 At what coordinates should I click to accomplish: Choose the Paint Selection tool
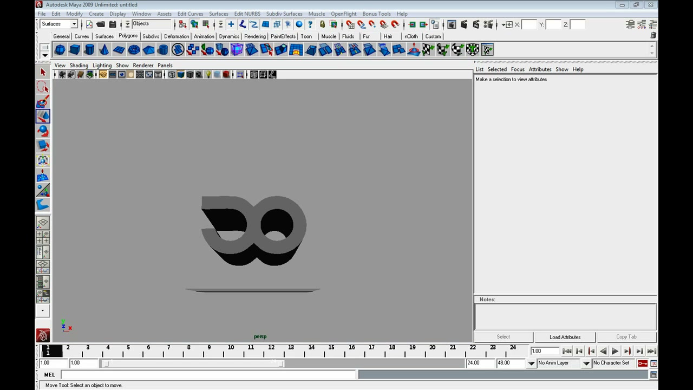click(43, 101)
